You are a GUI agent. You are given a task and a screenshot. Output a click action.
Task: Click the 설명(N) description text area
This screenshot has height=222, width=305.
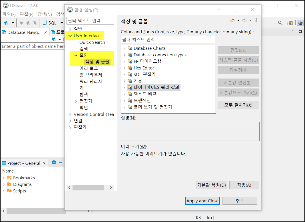click(190, 131)
